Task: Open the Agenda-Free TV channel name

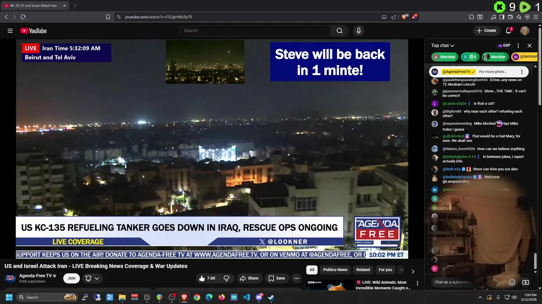Action: [x=35, y=276]
